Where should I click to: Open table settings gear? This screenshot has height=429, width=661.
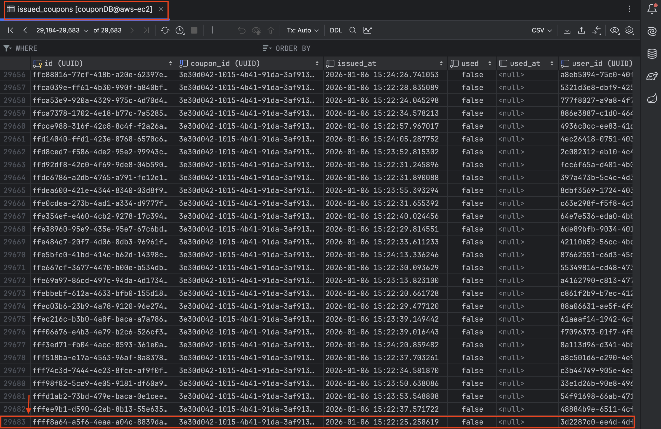(x=629, y=30)
